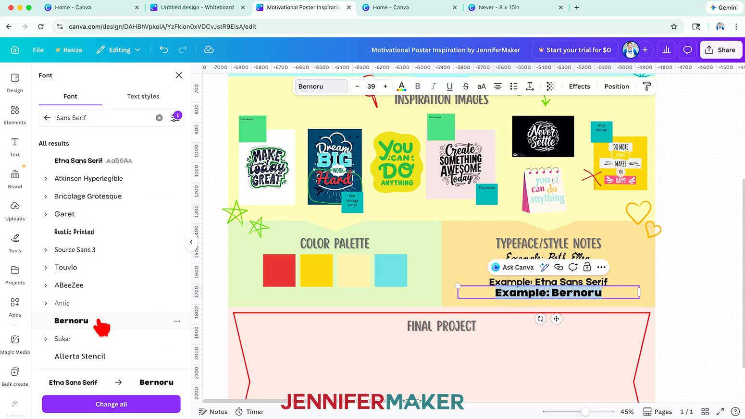Viewport: 745px width, 419px height.
Task: Click the font size field 39
Action: (371, 86)
